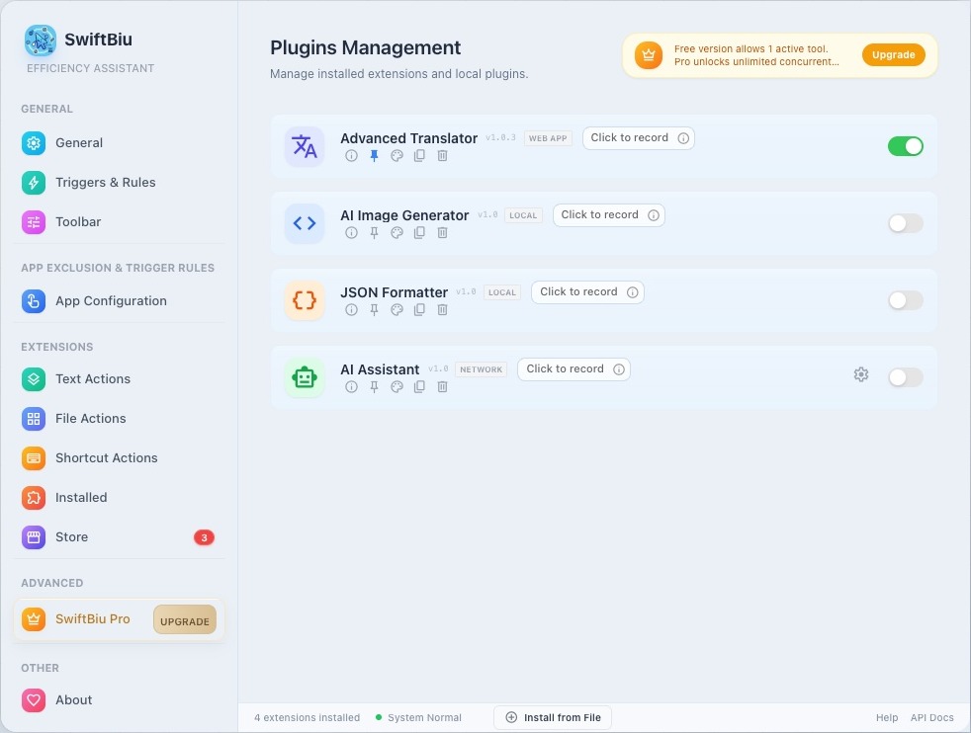Screen dimensions: 971x733
Task: Open palette icon for JSON Formatter
Action: tap(397, 310)
